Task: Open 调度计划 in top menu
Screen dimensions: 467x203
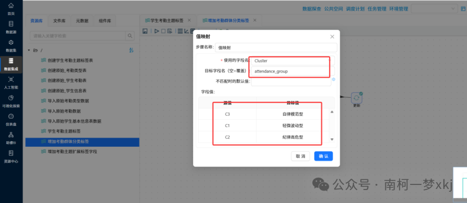Action: pyautogui.click(x=355, y=9)
